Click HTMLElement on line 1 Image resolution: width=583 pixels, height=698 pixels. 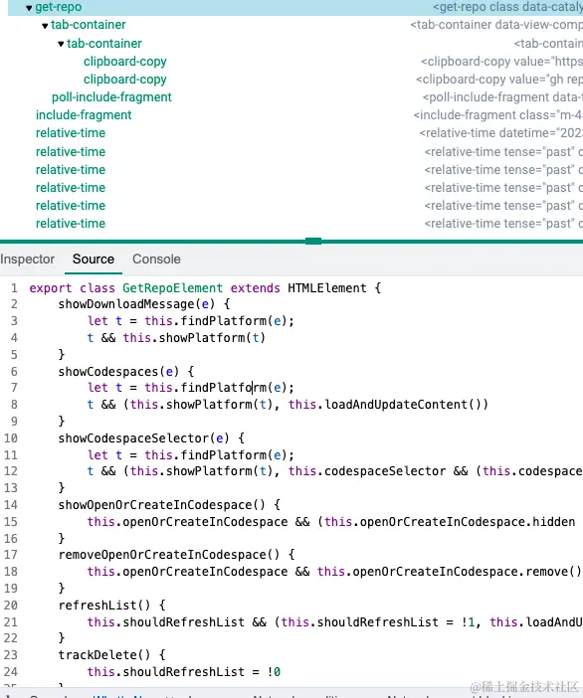327,288
